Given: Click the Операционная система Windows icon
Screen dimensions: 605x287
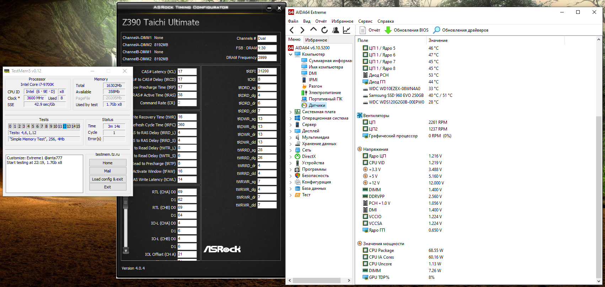Looking at the screenshot, I should point(298,118).
